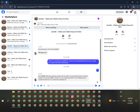140x112 pixels.
Task: Expand Customize chat section
Action: (120, 39)
